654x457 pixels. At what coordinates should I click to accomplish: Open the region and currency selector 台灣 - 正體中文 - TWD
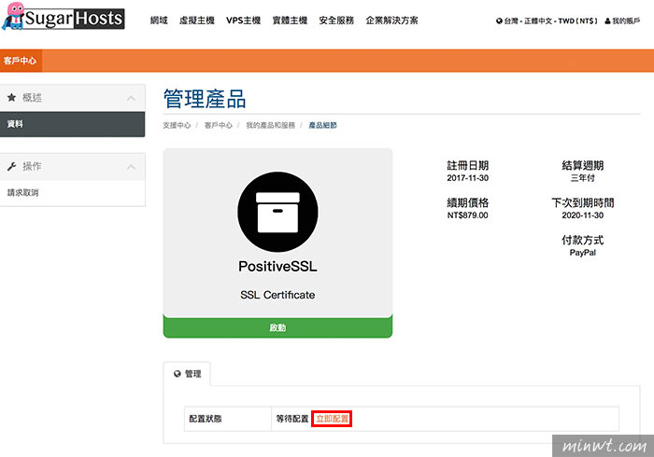[x=547, y=21]
